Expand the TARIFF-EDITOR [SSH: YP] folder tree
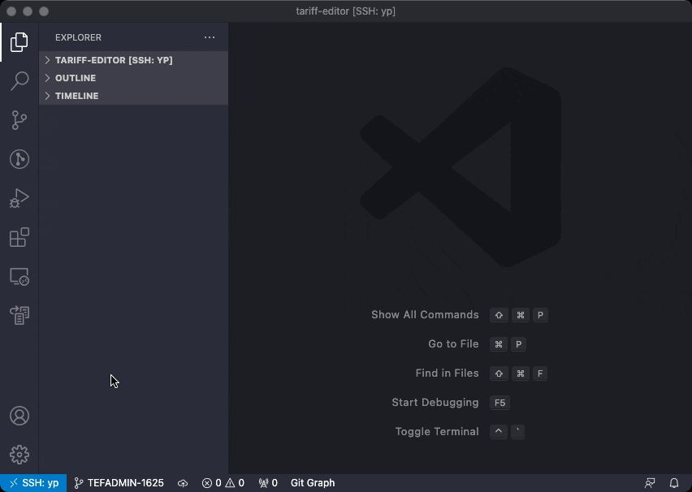Viewport: 692px width, 492px height. click(114, 60)
